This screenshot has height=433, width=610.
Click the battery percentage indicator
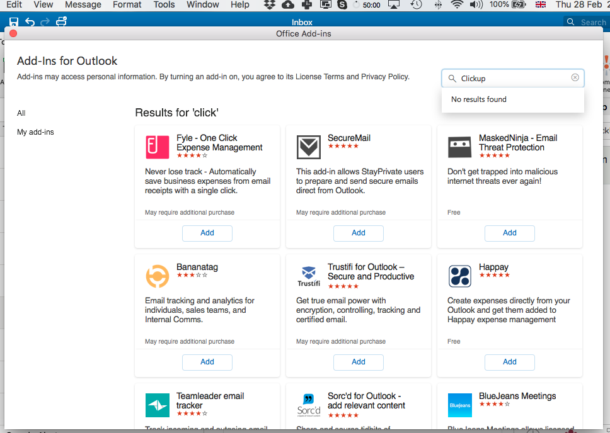point(499,4)
